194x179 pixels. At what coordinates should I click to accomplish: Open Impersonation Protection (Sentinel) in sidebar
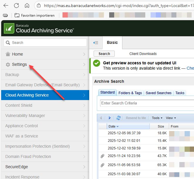[45, 146]
